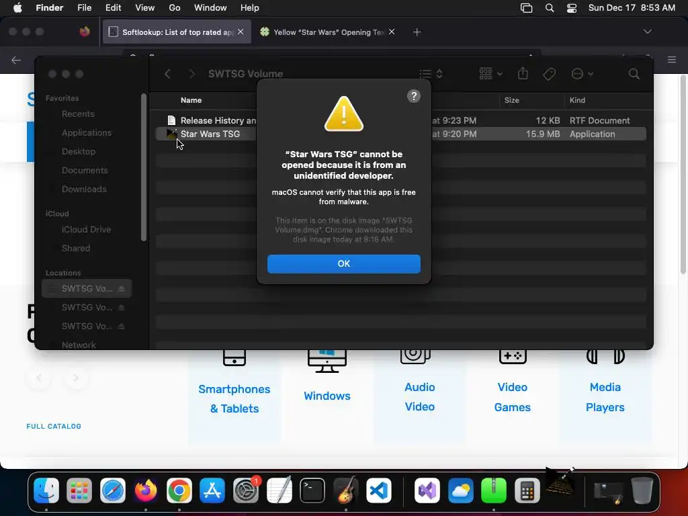
Task: Open Launchpad from the Dock
Action: (79, 490)
